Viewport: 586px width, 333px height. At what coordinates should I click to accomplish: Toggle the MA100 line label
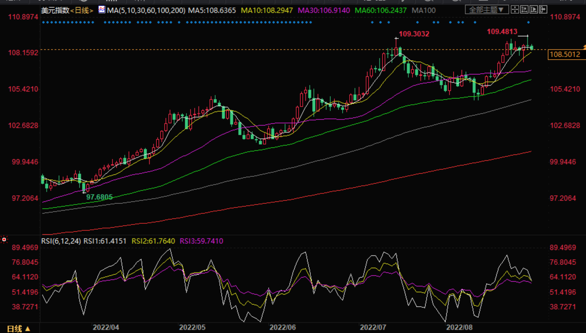[x=424, y=11]
